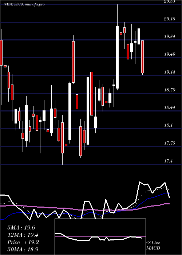Select the 19.49 price axis label

(170, 54)
